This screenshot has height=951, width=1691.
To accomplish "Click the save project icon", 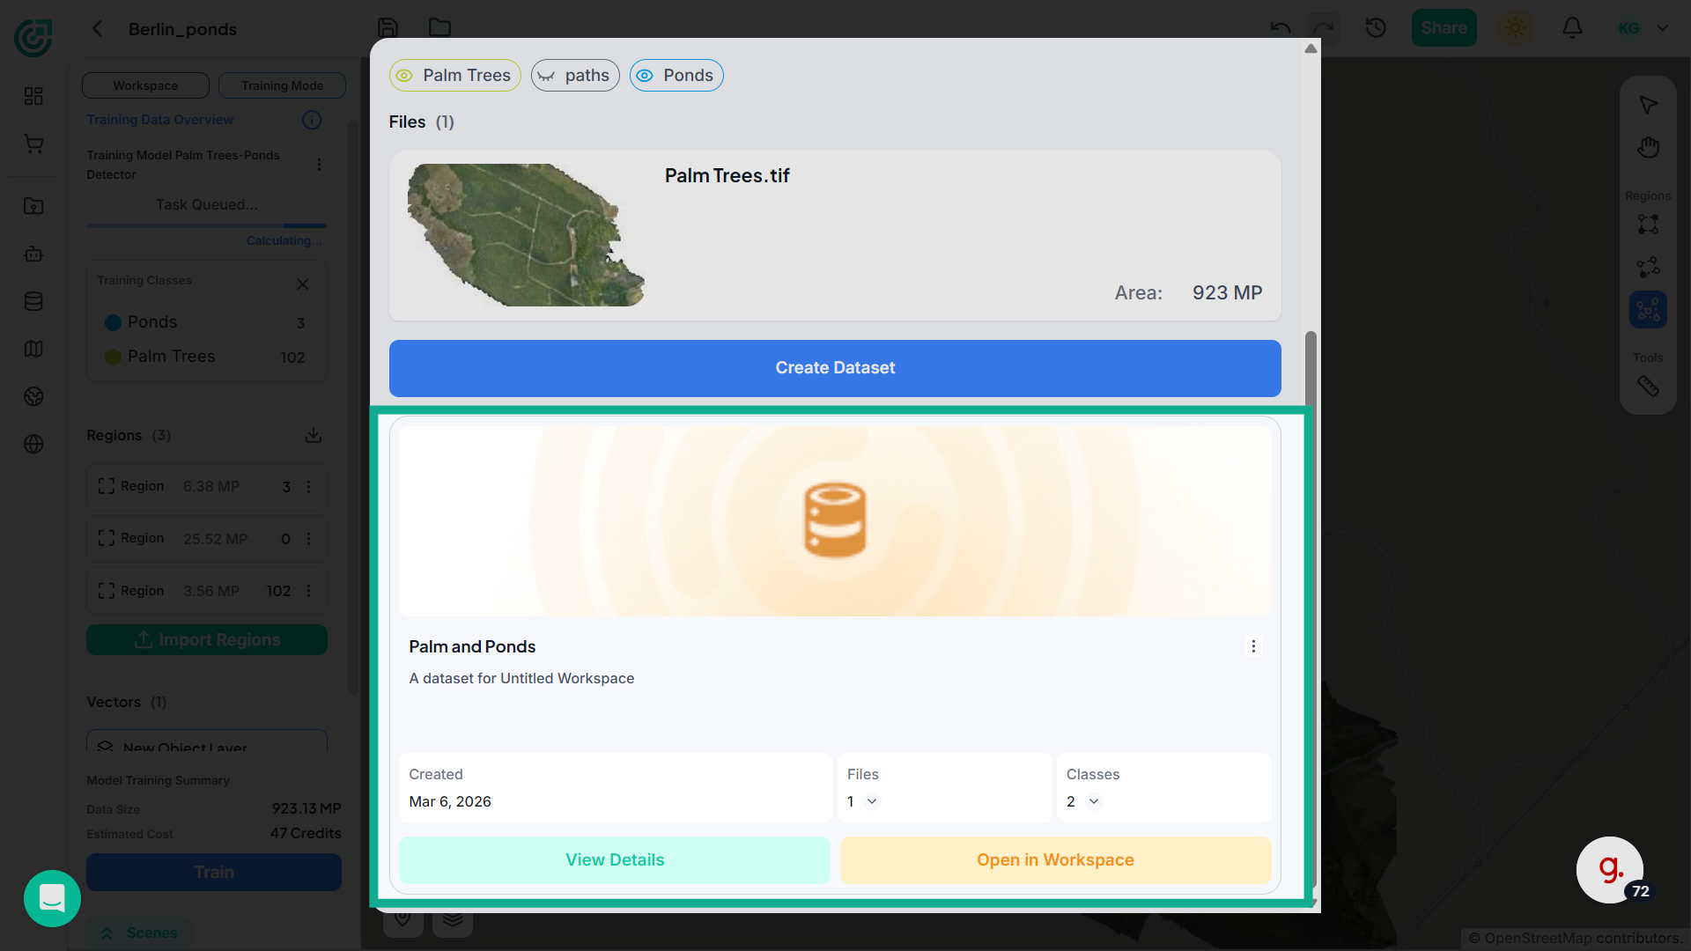I will (388, 28).
